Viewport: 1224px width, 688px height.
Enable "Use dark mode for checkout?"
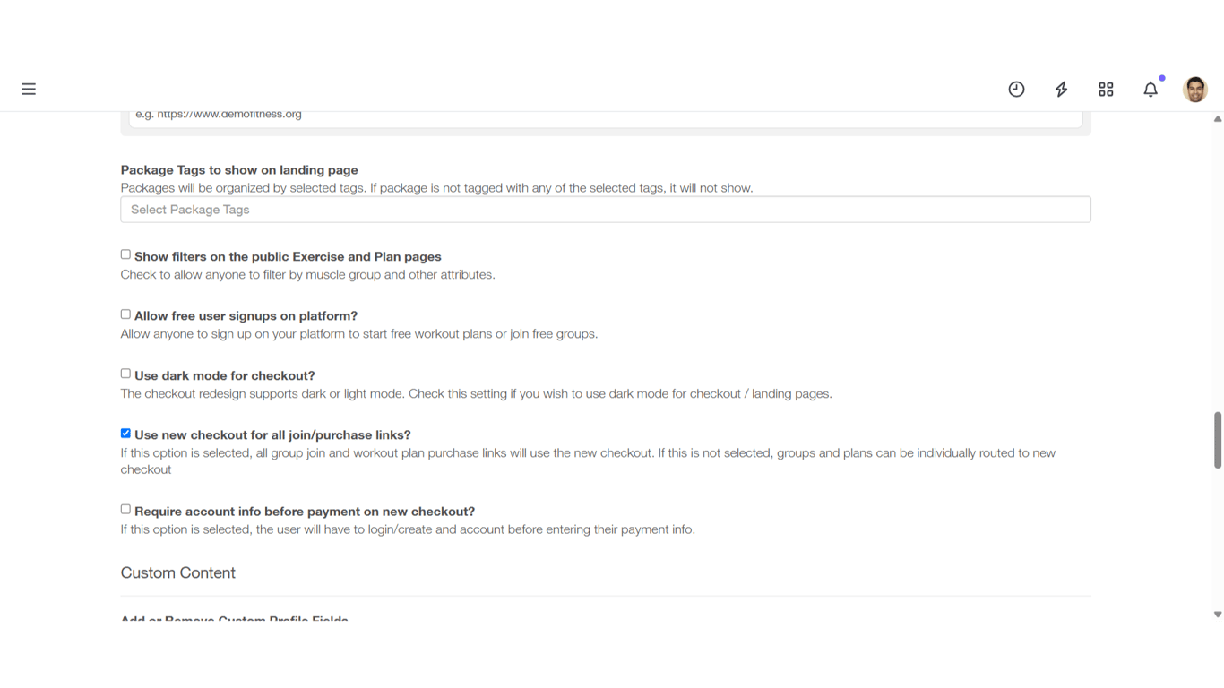pos(125,373)
